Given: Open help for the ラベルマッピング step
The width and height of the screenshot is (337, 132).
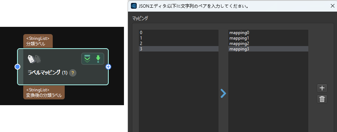Looking at the screenshot, I should click(73, 73).
